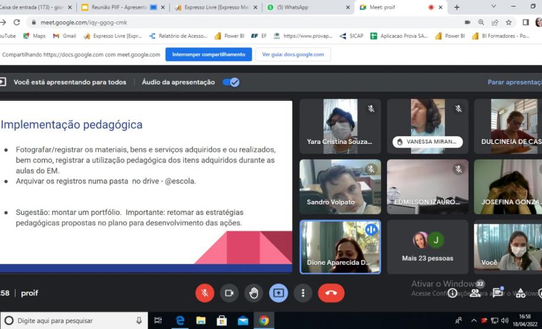Screen dimensions: 542x329
Task: Click Ver guia: docs.google.com button
Action: click(x=293, y=55)
